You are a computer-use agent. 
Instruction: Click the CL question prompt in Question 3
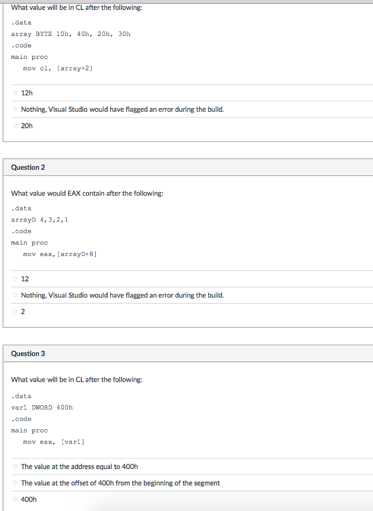click(77, 380)
